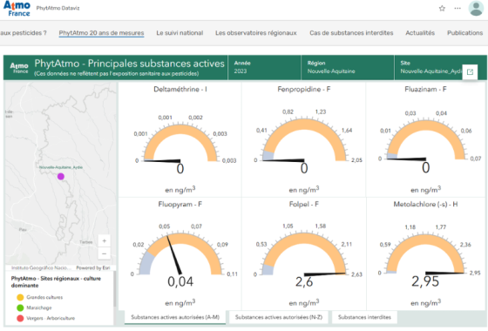Open dashboard in new window icon

tap(470, 71)
